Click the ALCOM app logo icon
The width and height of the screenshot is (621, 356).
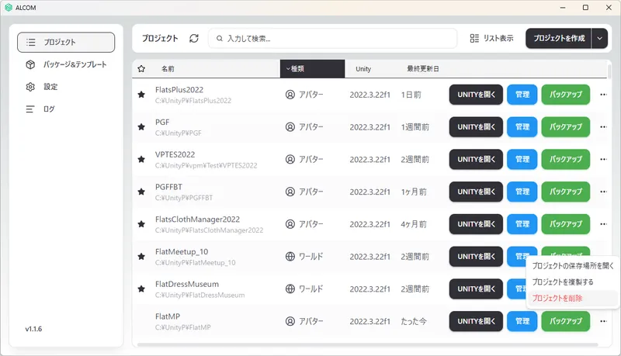pyautogui.click(x=9, y=8)
